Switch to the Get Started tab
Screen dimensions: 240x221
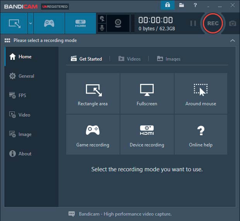pyautogui.click(x=86, y=59)
